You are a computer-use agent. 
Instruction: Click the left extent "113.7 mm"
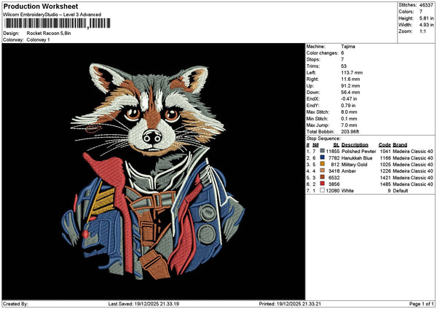tap(352, 73)
